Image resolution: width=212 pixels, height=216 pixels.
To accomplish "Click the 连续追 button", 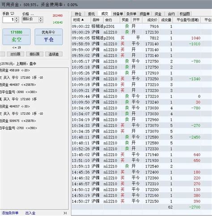I will pyautogui.click(x=54, y=54).
